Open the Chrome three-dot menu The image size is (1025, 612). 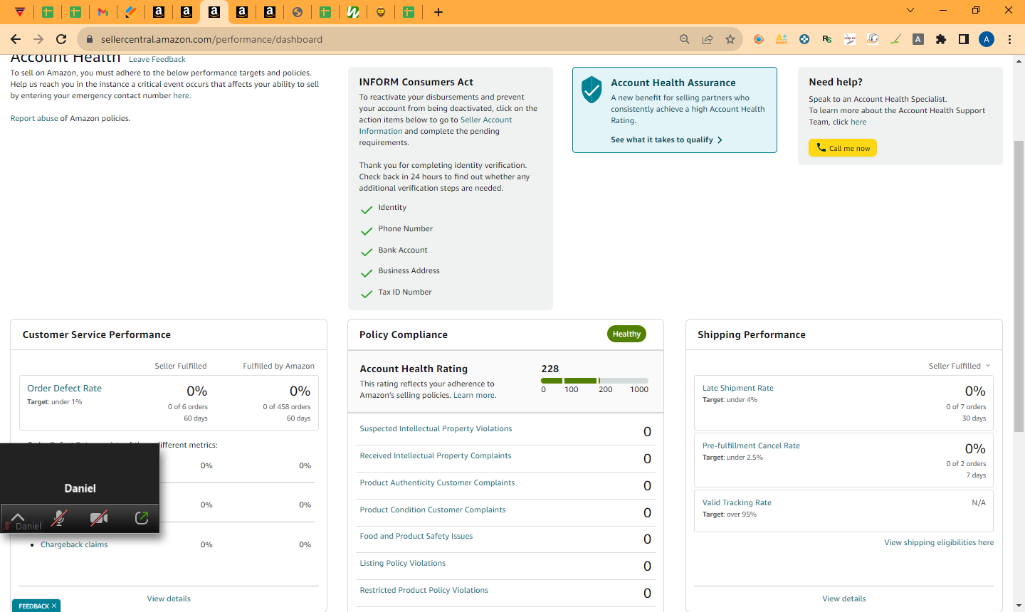point(1009,39)
